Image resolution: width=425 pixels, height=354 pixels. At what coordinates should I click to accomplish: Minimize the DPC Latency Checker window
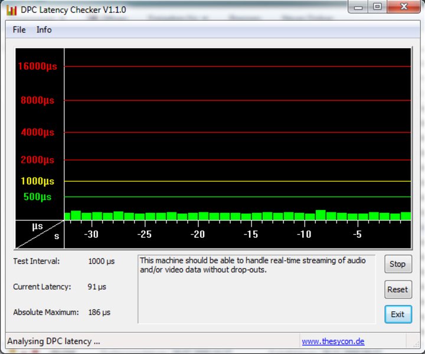point(358,6)
